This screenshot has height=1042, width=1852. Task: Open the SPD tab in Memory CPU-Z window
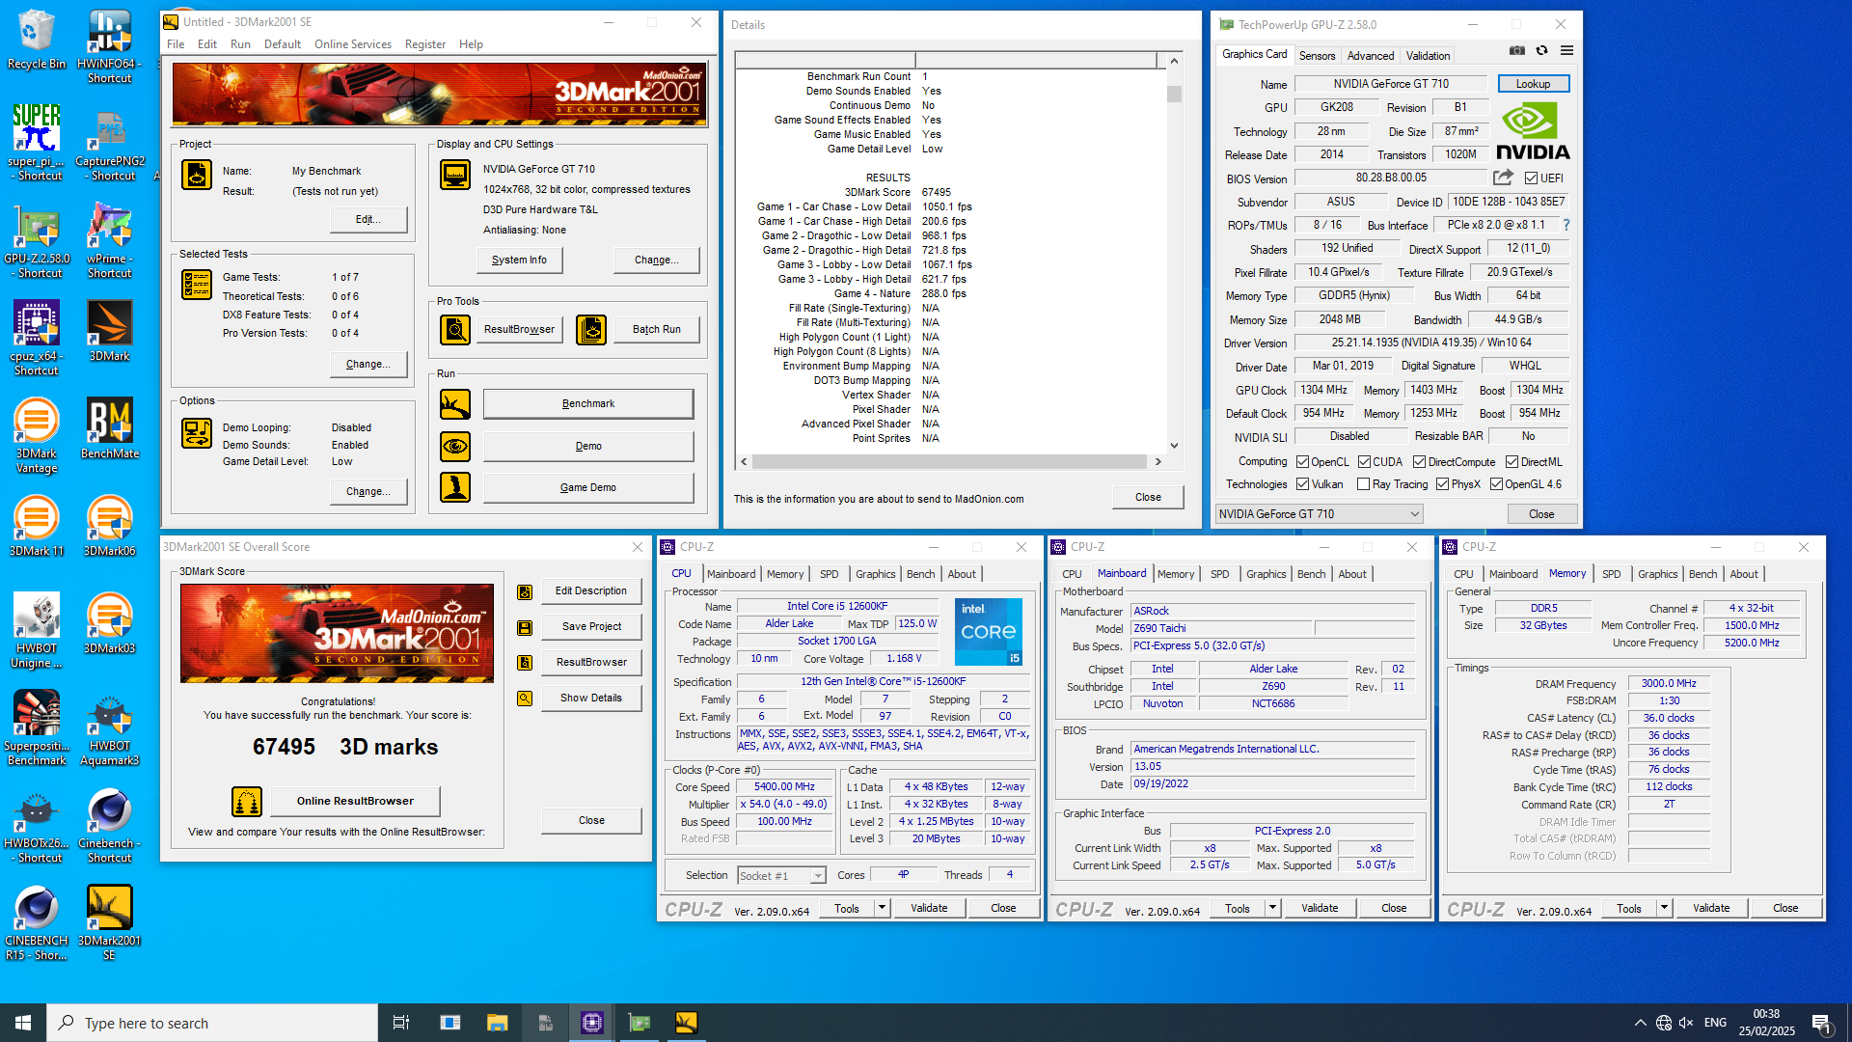point(1611,574)
